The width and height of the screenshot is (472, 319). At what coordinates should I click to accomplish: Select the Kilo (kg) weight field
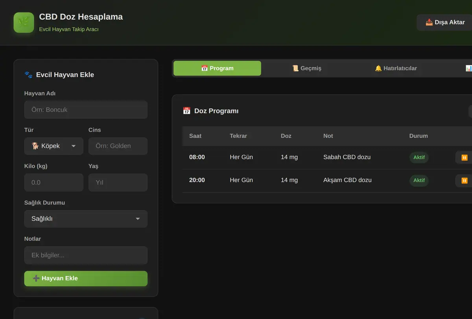tap(54, 183)
